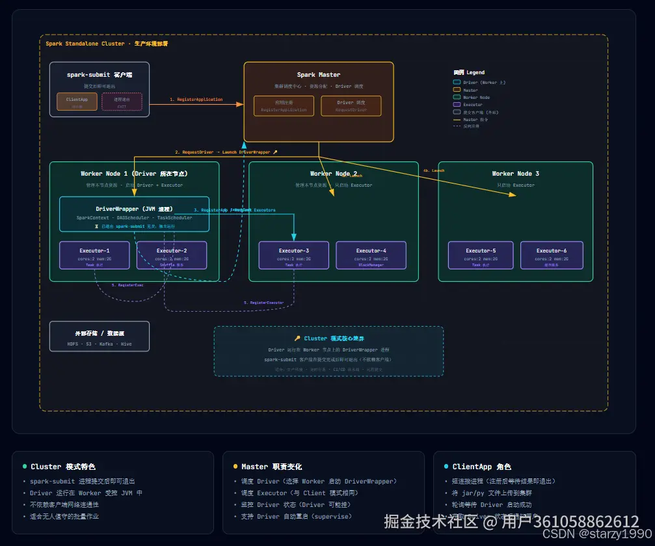Click the spark-submit 进程提交后即可退出 bullet

click(x=83, y=481)
